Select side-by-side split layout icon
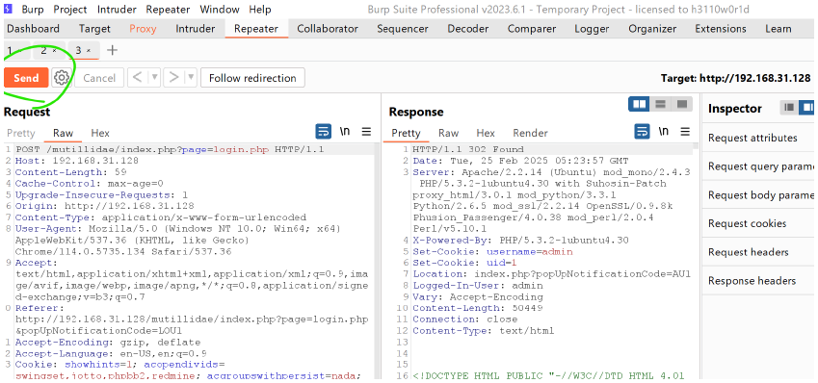818x383 pixels. pyautogui.click(x=639, y=104)
